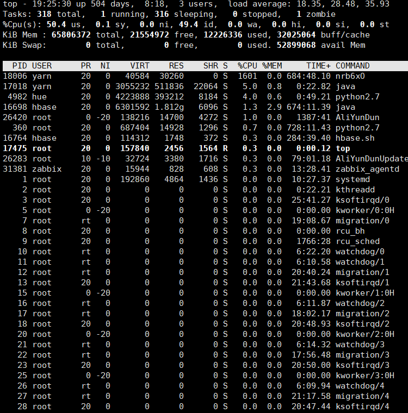This screenshot has width=408, height=413.
Task: Click the zabbix_agentd command
Action: tap(367, 169)
